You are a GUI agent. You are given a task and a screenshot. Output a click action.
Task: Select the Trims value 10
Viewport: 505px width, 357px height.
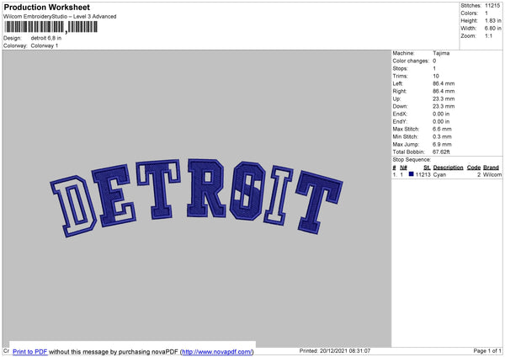(436, 76)
